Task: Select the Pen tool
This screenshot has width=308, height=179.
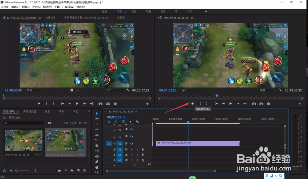Action: click(97, 162)
